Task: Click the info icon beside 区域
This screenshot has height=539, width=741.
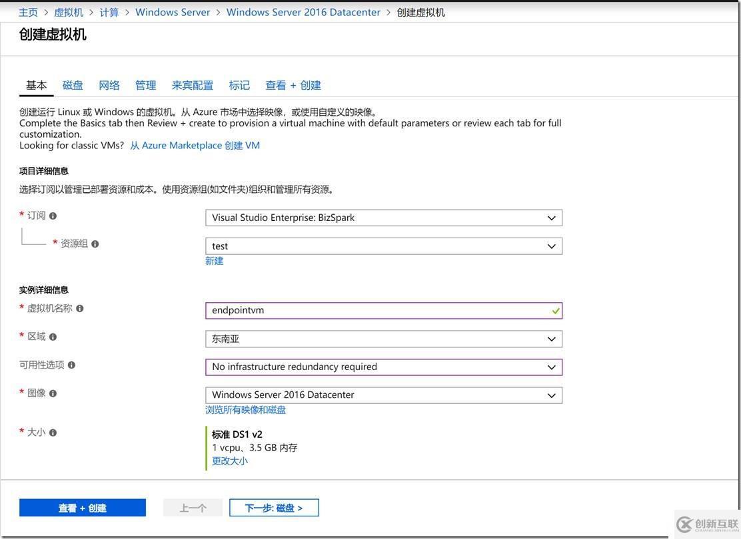Action: pos(52,335)
